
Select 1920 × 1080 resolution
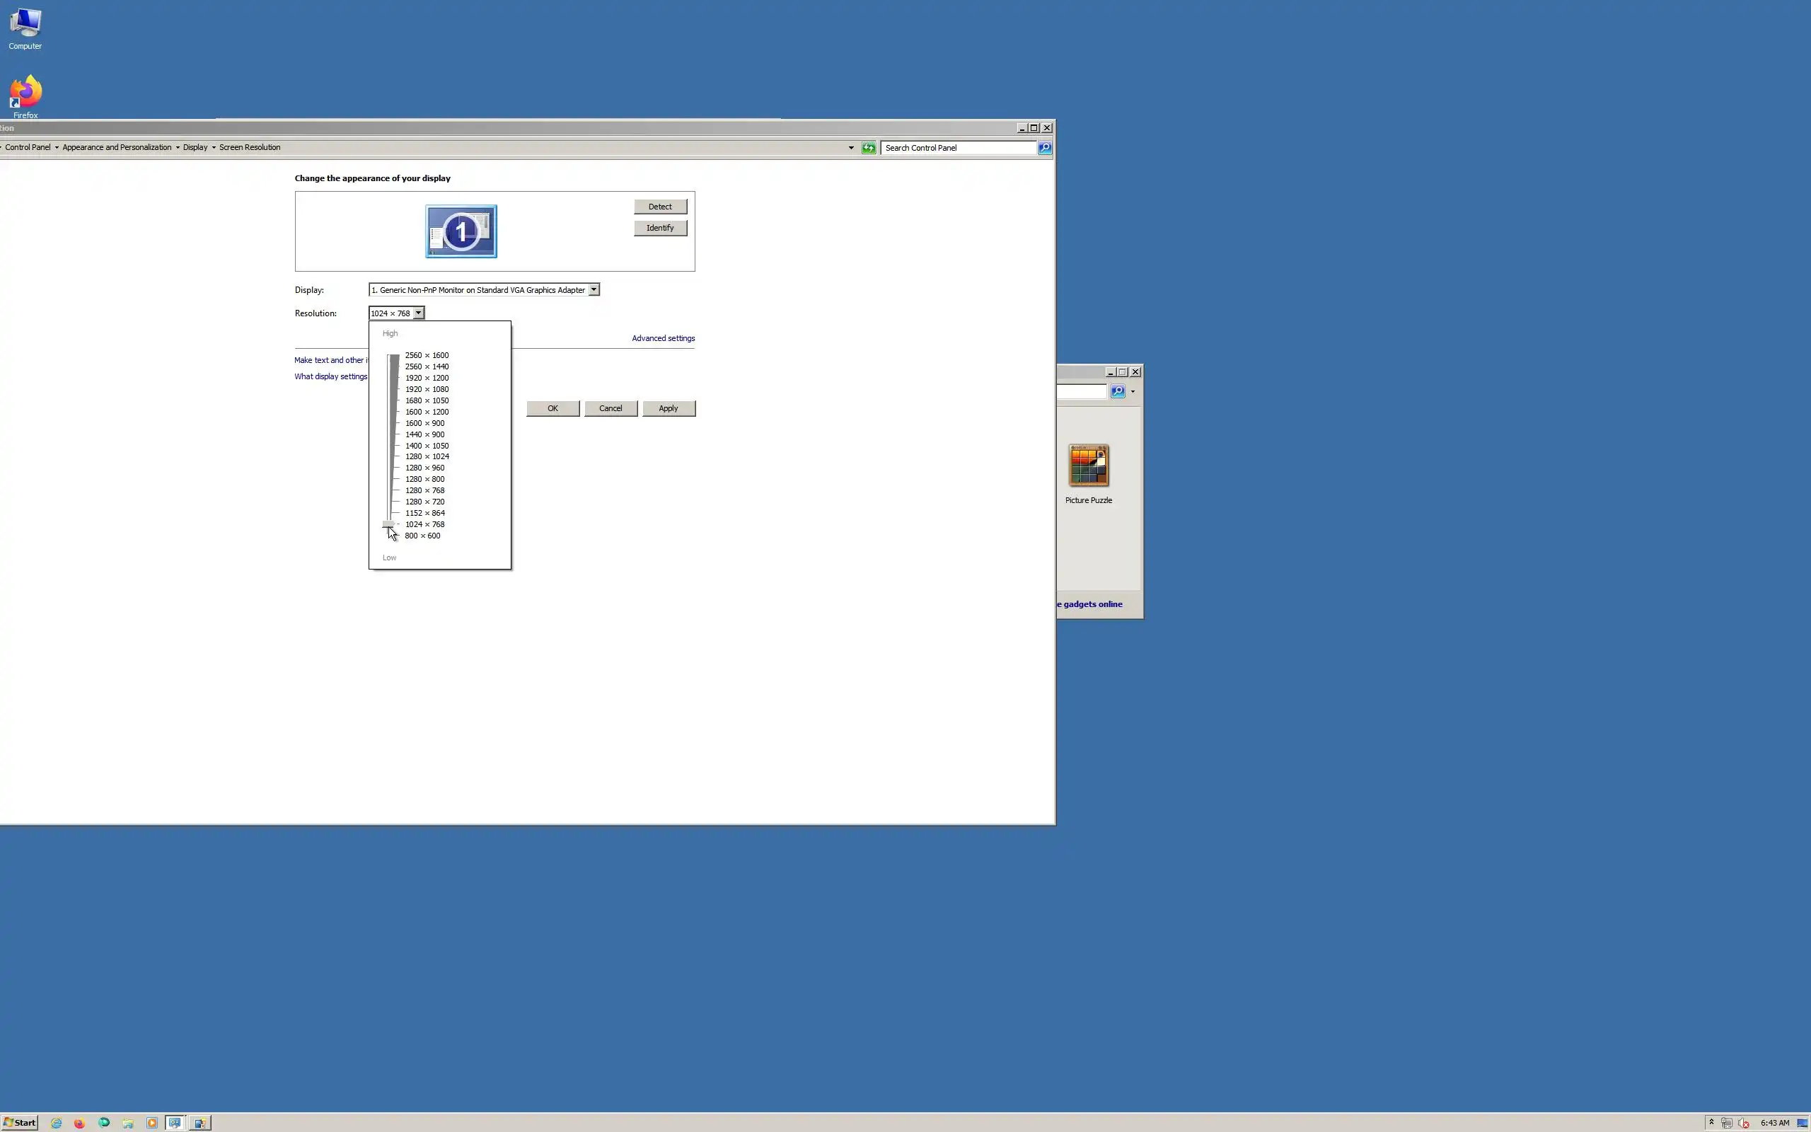[427, 389]
